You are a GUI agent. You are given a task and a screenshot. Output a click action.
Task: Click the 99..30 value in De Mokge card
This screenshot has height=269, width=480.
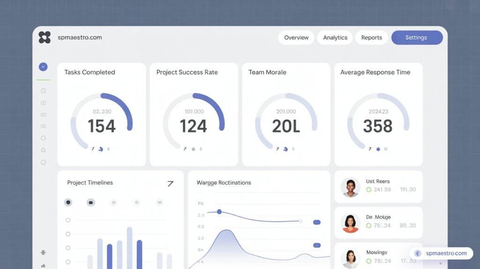(408, 225)
